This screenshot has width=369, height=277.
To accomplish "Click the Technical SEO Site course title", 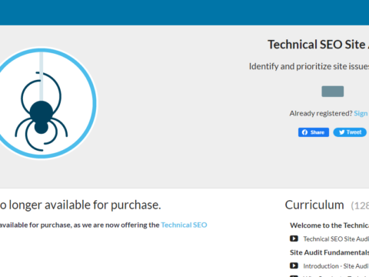I will coord(318,45).
